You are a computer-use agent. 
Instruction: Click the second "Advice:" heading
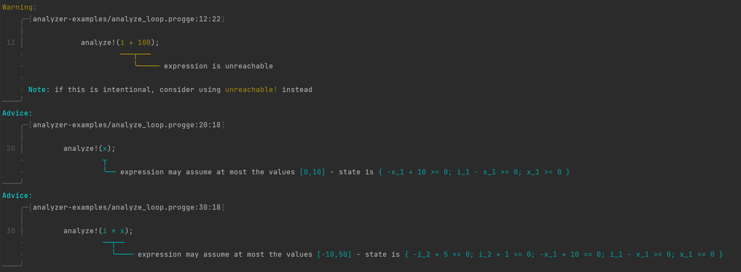point(17,196)
